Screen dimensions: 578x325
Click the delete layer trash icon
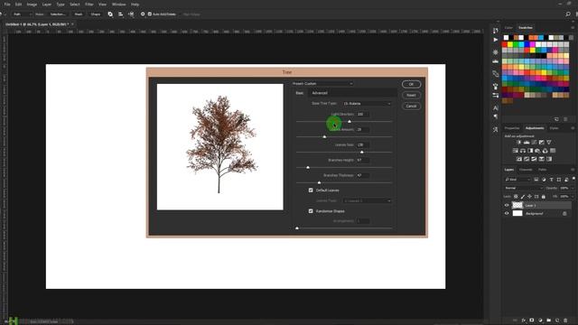pos(565,320)
